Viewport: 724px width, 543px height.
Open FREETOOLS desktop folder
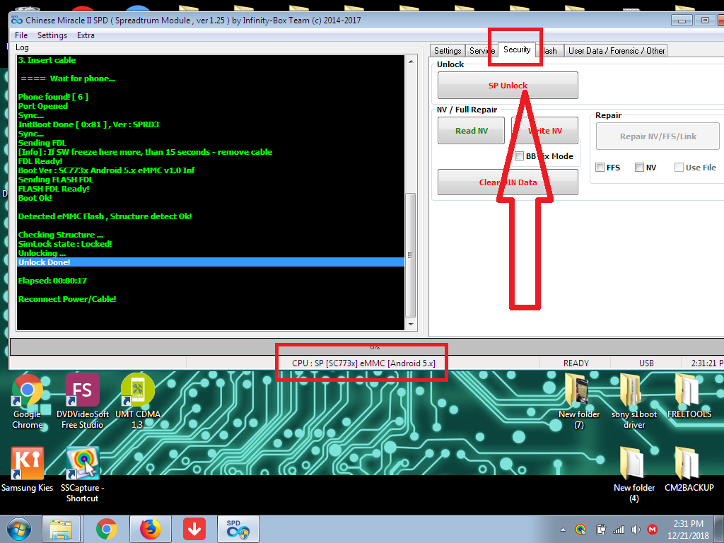(x=689, y=396)
